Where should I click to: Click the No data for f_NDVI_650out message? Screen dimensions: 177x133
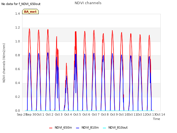point(21,4)
